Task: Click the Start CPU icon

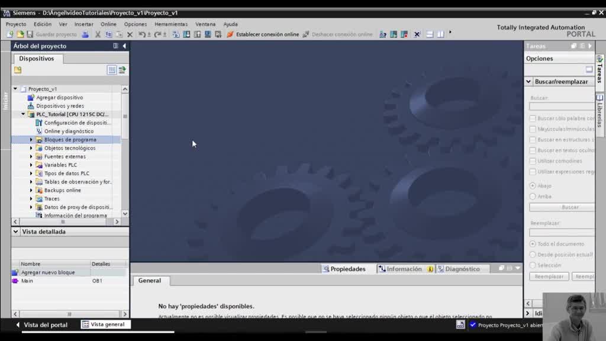Action: (x=394, y=34)
